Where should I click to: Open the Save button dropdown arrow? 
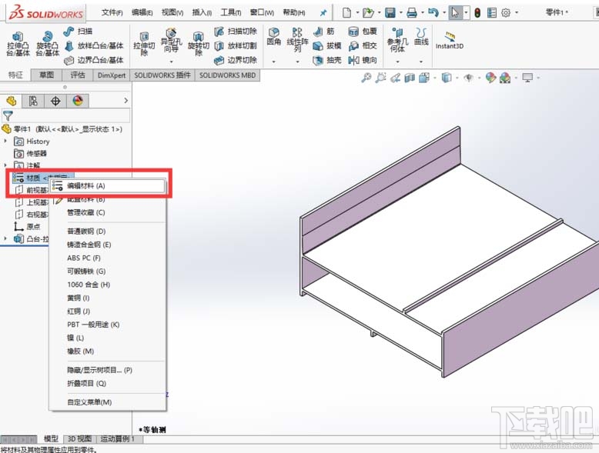pos(400,13)
